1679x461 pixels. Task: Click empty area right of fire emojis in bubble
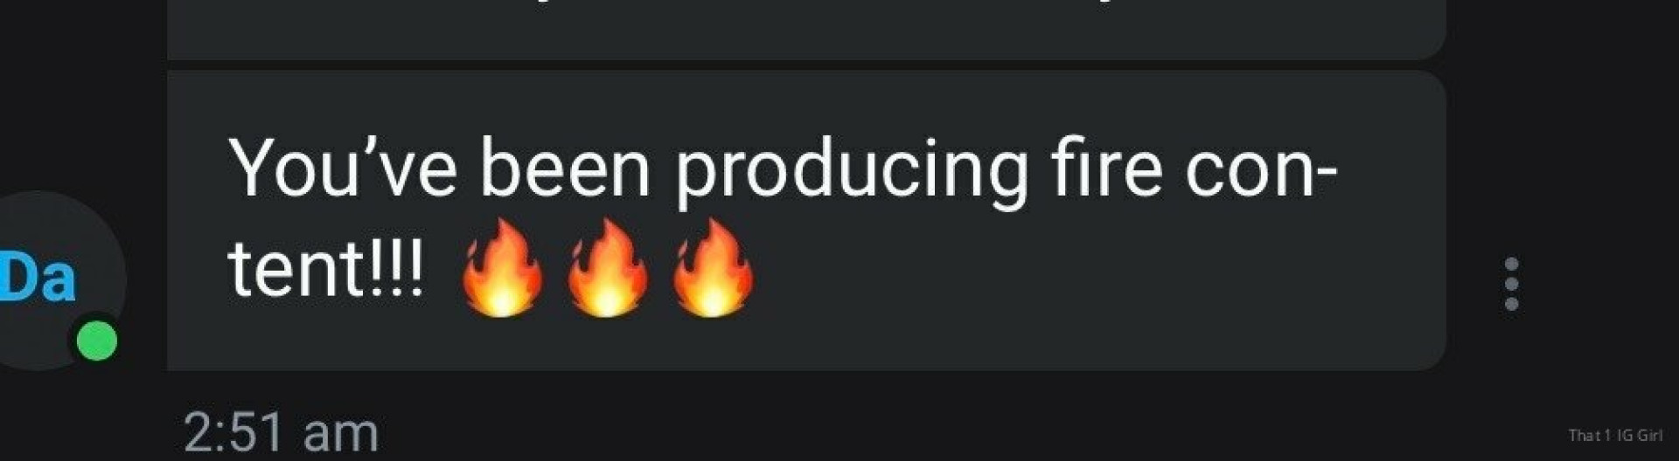[x=1093, y=271]
